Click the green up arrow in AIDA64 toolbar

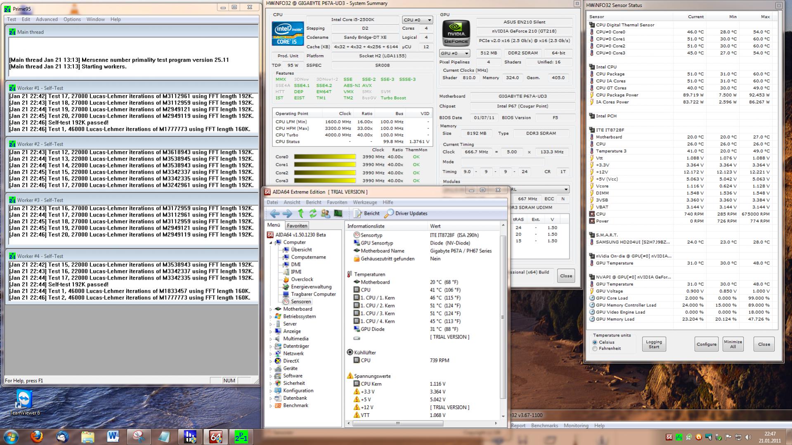300,214
